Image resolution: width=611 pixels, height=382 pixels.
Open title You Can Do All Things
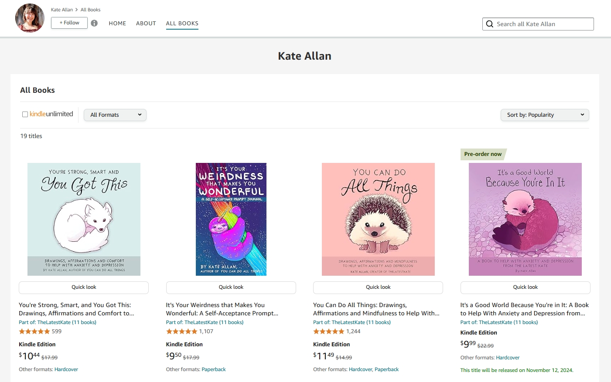pyautogui.click(x=376, y=309)
